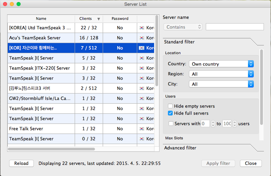Click the sort arrow in the Clients column header
Image resolution: width=271 pixels, height=176 pixels.
(99, 19)
